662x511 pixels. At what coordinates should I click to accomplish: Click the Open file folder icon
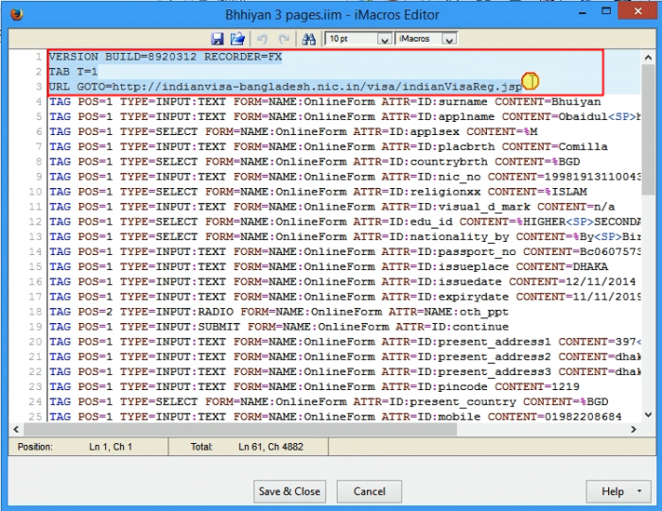pyautogui.click(x=237, y=39)
